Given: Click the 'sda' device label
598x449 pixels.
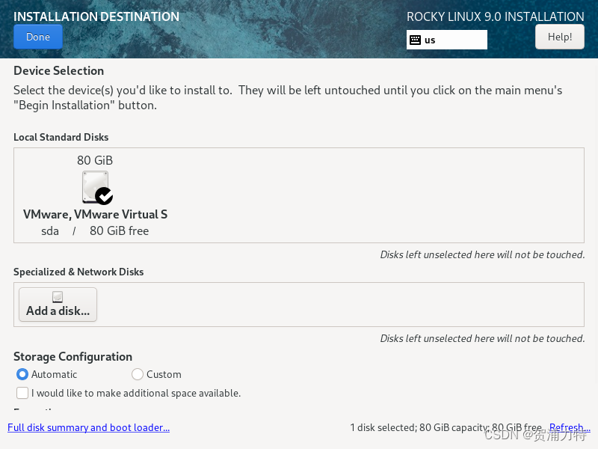Looking at the screenshot, I should (50, 231).
